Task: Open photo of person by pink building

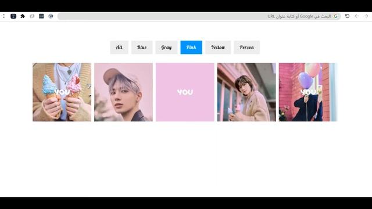Action: coord(246,92)
